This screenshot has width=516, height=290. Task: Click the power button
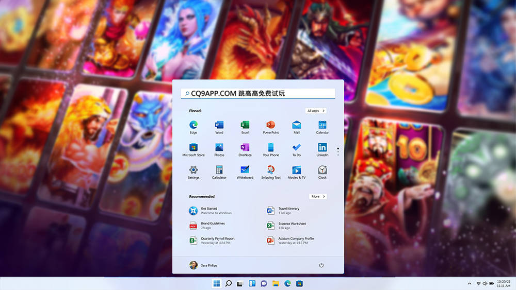[321, 265]
